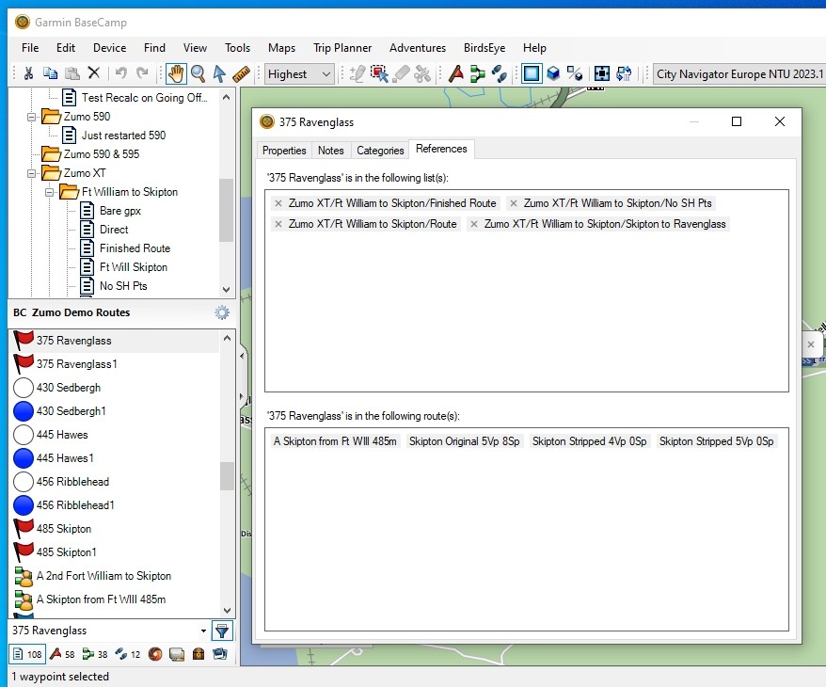Toggle the BirdsEye imagery filter icon
This screenshot has height=687, width=826.
pos(177,654)
